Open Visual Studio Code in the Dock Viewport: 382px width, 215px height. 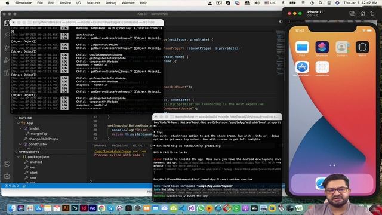coord(182,208)
